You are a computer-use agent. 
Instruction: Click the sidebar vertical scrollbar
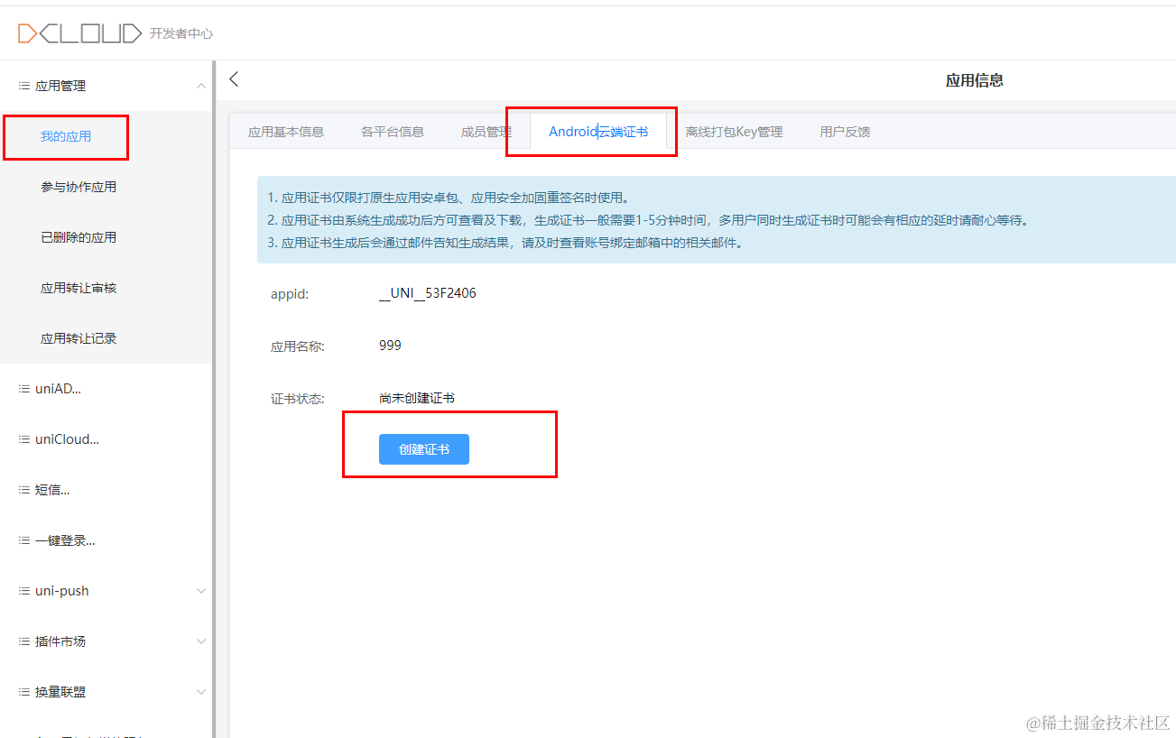pos(214,397)
